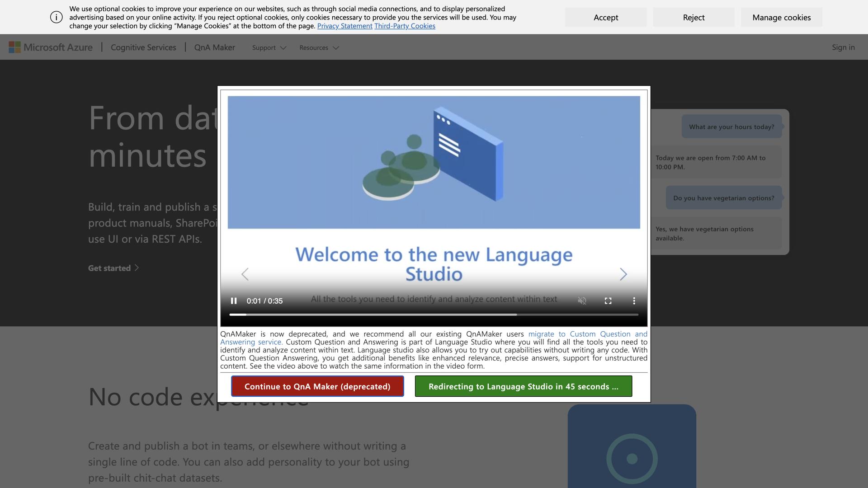
Task: Click Sign in at top right
Action: coord(843,47)
